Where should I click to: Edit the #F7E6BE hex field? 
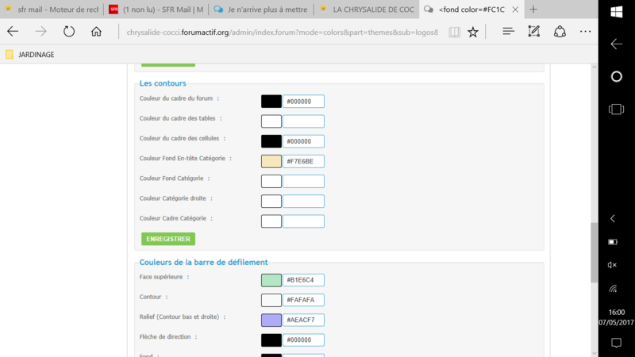pyautogui.click(x=303, y=161)
